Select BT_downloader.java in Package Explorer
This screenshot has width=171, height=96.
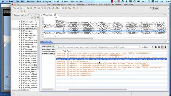point(30,40)
